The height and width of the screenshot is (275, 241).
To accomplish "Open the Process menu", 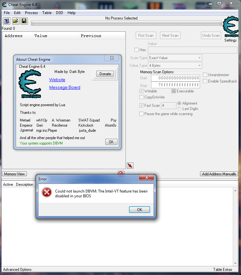I will [x=31, y=13].
